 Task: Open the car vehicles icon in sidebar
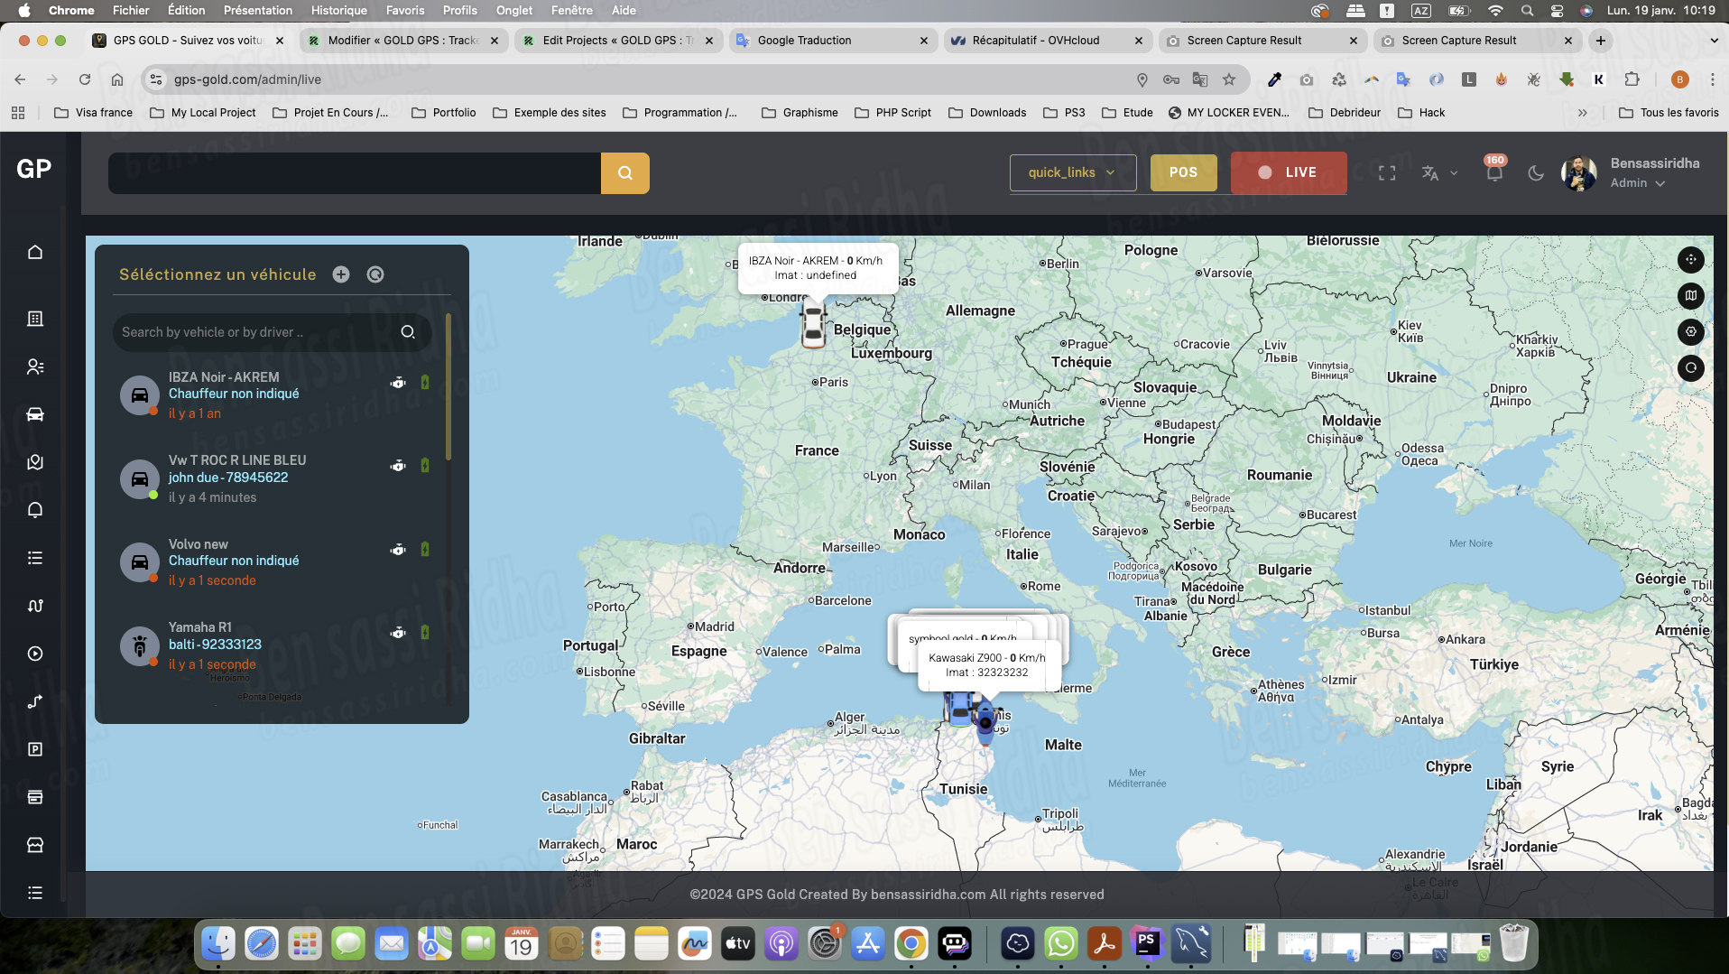(35, 414)
